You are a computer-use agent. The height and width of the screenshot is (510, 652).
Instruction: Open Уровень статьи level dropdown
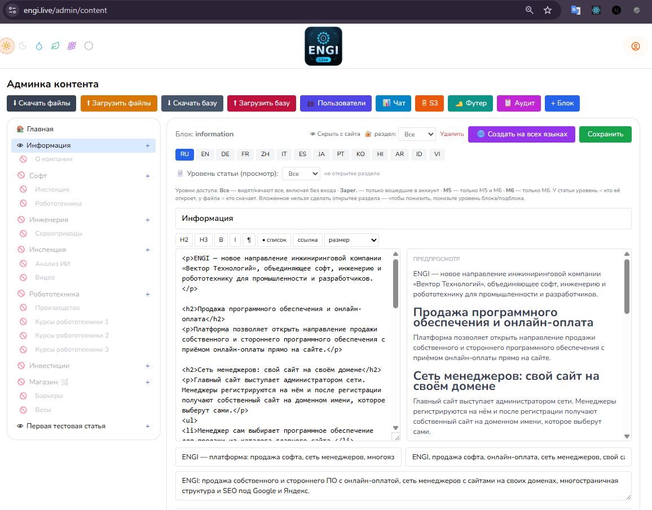301,174
